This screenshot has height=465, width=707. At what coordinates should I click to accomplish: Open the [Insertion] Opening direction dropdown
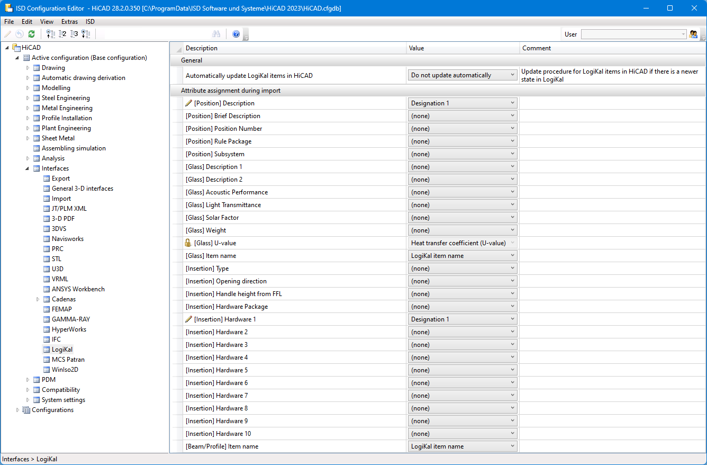tap(463, 281)
